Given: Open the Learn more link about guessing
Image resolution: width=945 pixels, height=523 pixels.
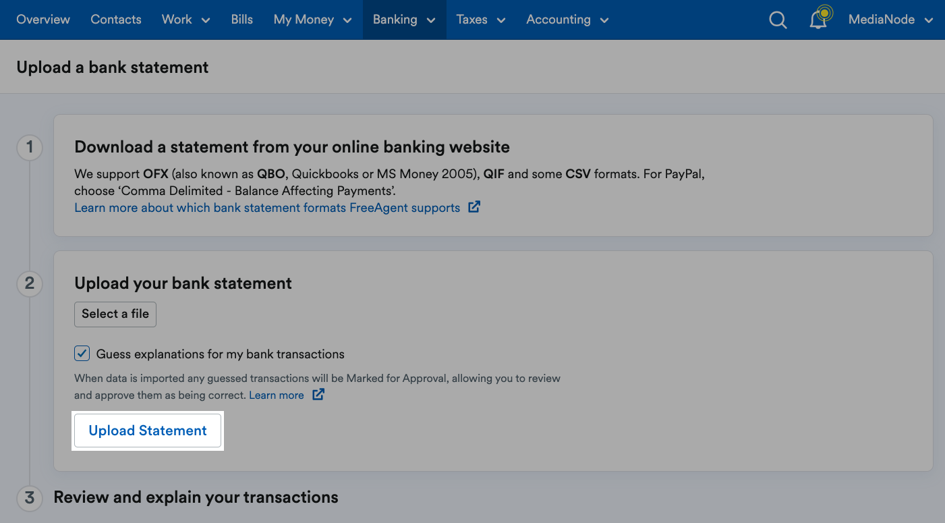Looking at the screenshot, I should pos(277,395).
